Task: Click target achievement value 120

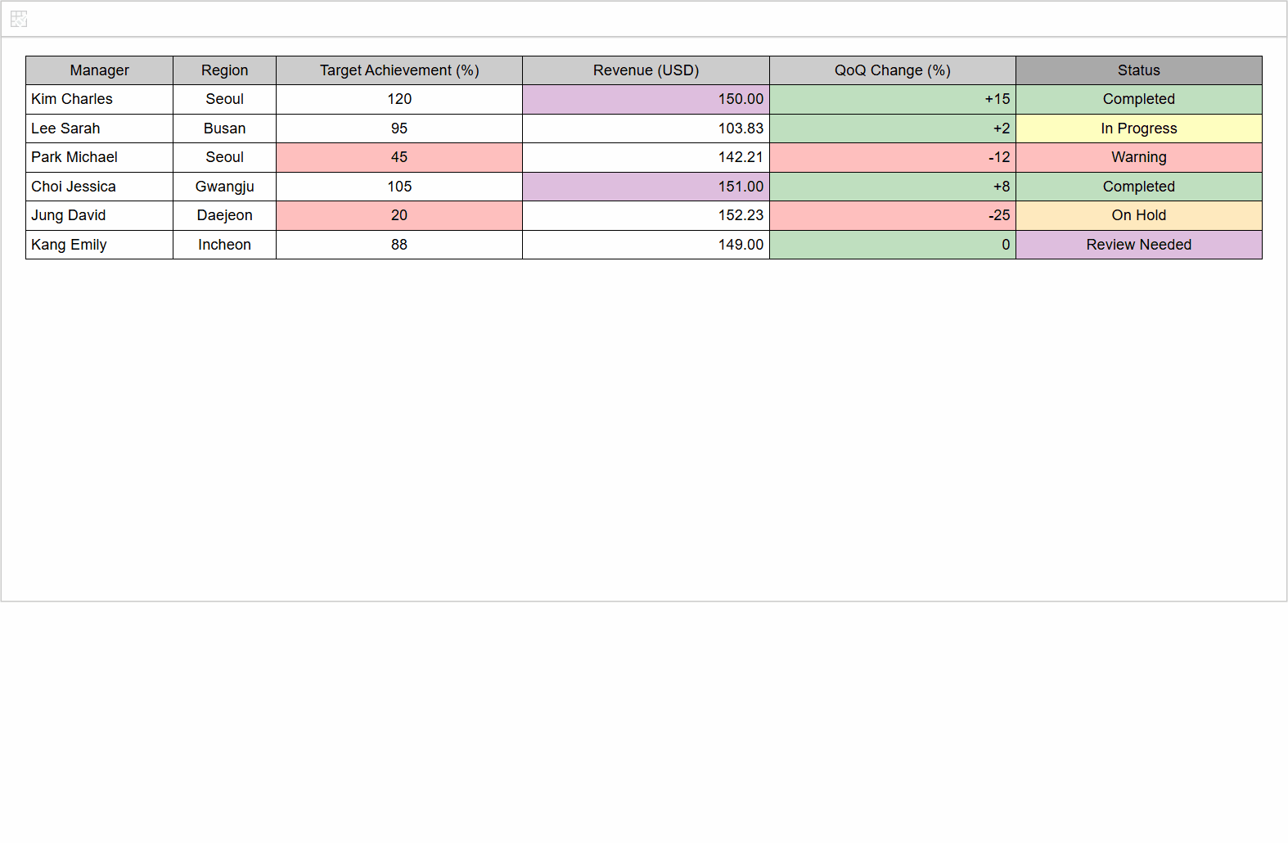Action: (x=399, y=99)
